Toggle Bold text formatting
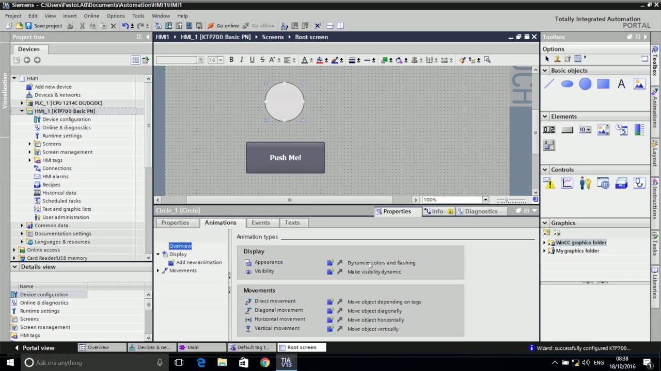Image resolution: width=661 pixels, height=371 pixels. coord(231,60)
